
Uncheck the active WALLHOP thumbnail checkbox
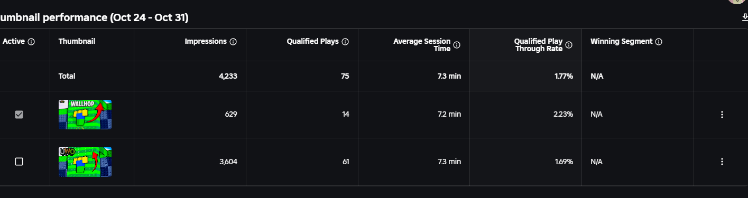(19, 115)
